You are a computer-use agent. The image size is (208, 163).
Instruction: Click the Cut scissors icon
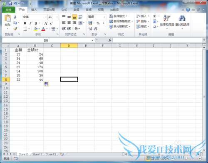[x=15, y=17]
